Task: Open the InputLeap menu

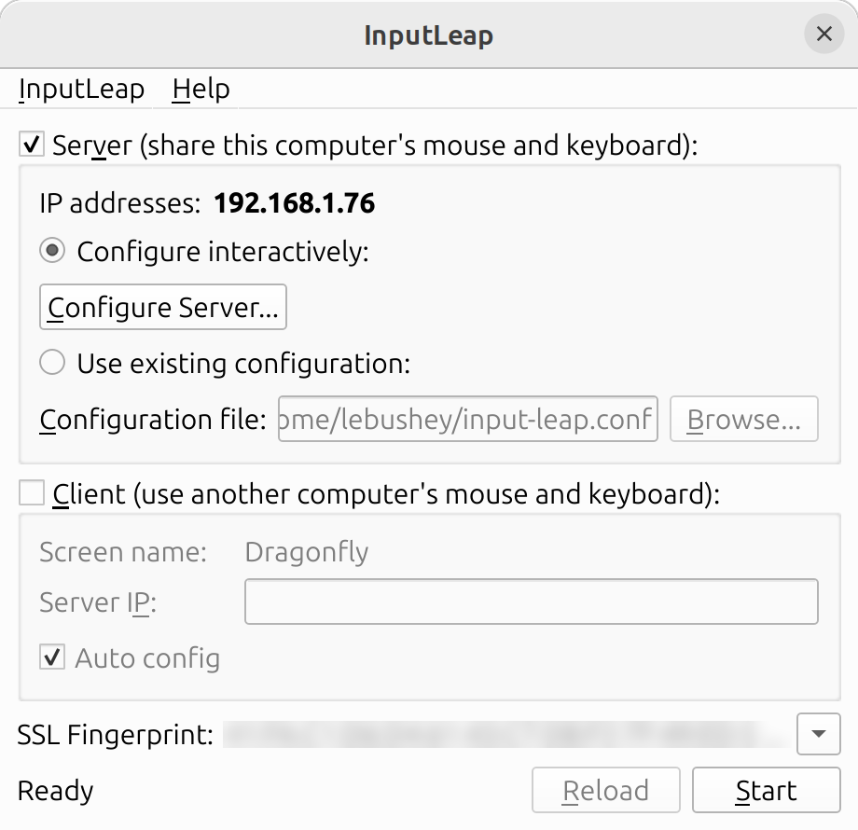Action: coord(81,90)
